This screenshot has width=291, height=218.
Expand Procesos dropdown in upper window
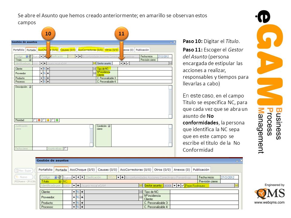(42, 81)
